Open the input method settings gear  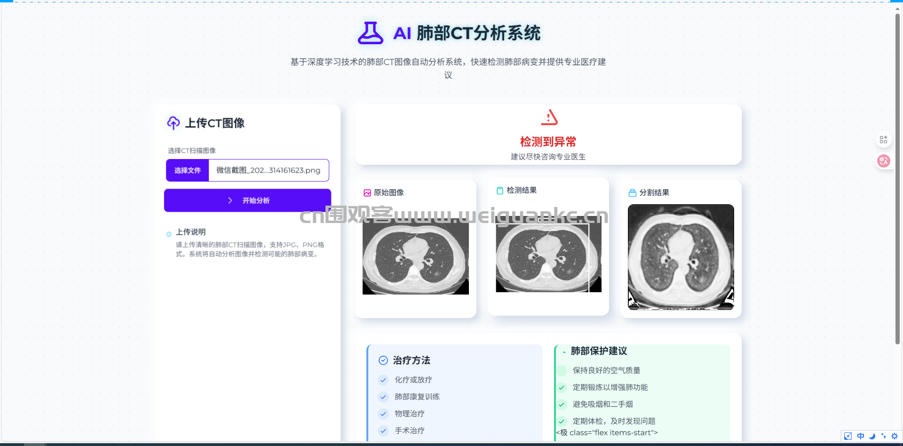click(895, 436)
